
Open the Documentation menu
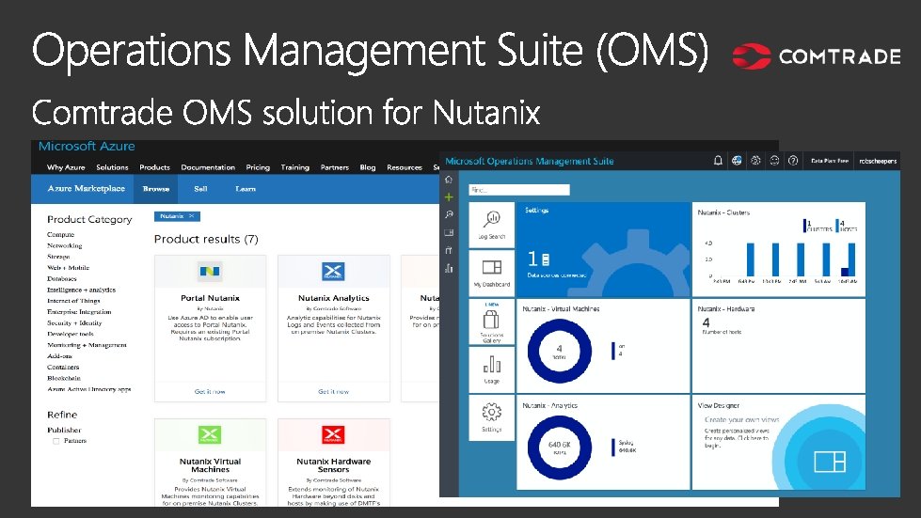tap(208, 167)
